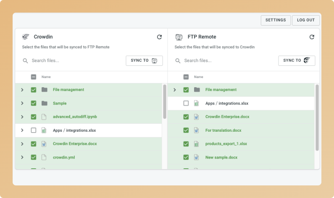The height and width of the screenshot is (198, 334).
Task: Check Apps / integrations.xlsx in FTP Remote
Action: coord(186,103)
